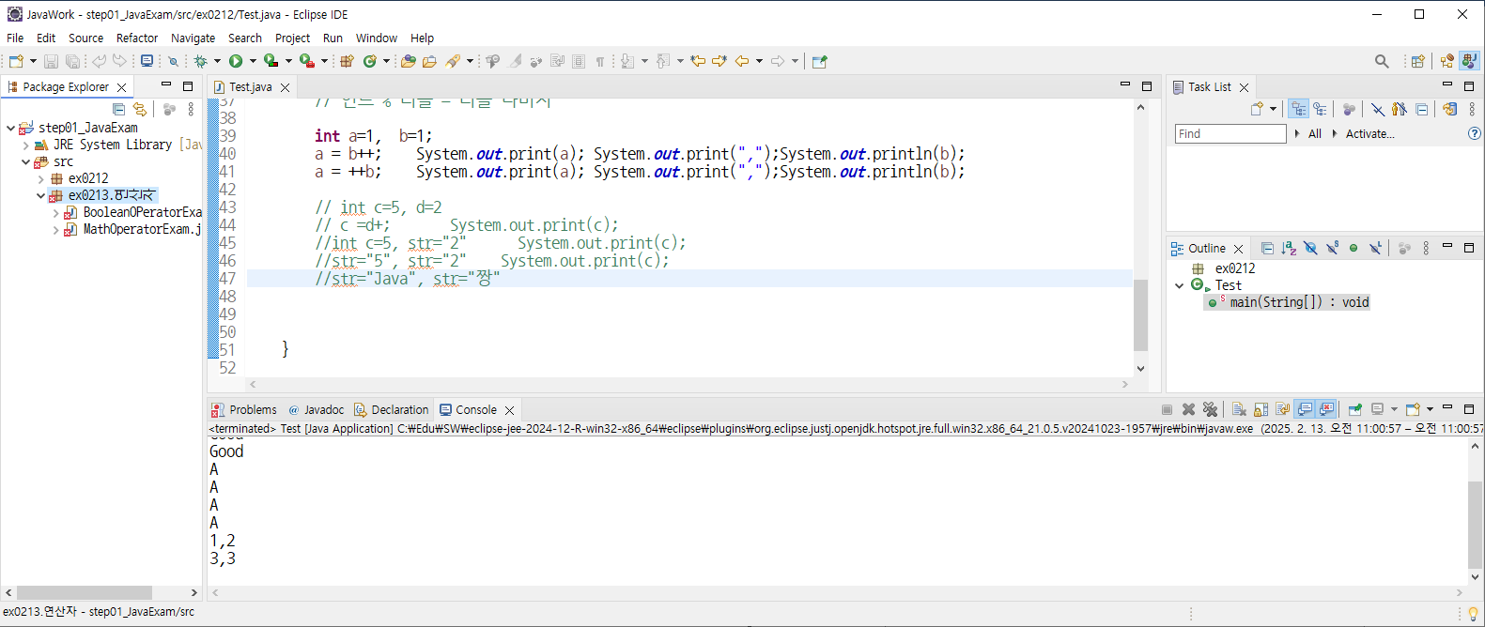Click the Open Console dropdown arrow
1485x627 pixels.
(x=1429, y=409)
